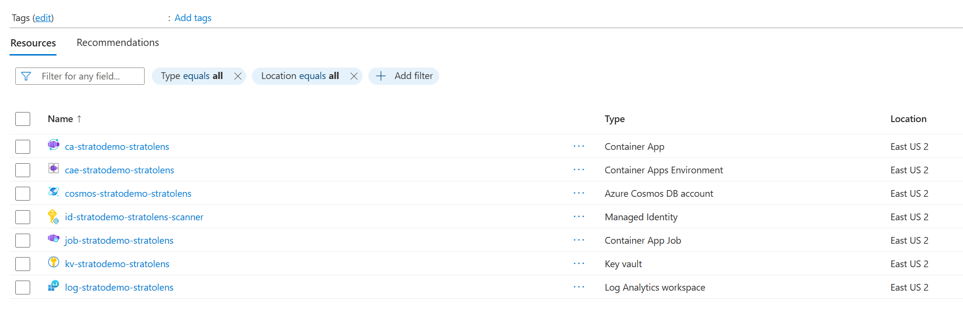963x316 pixels.
Task: Click the Add tags link
Action: click(x=193, y=18)
